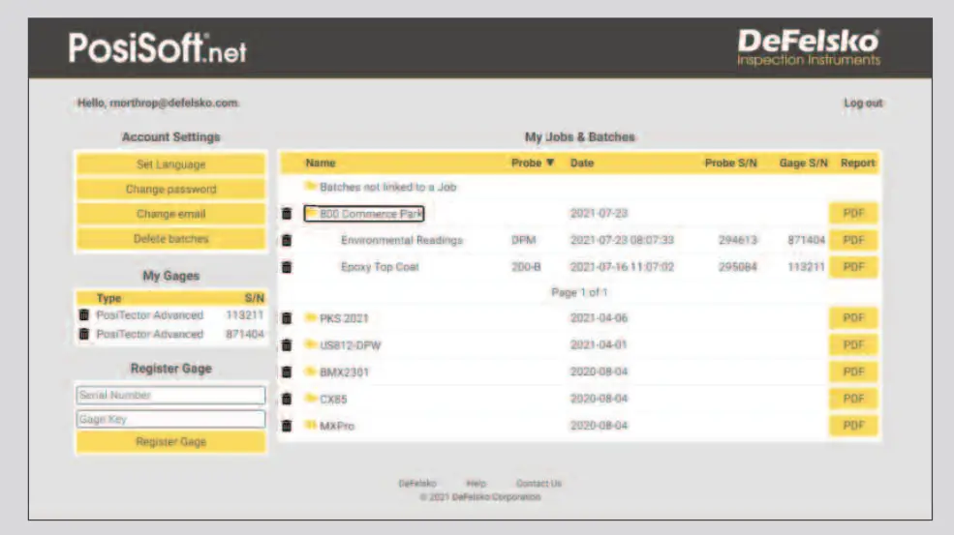Click Change email button
Viewport: 954px width, 535px height.
(x=171, y=214)
